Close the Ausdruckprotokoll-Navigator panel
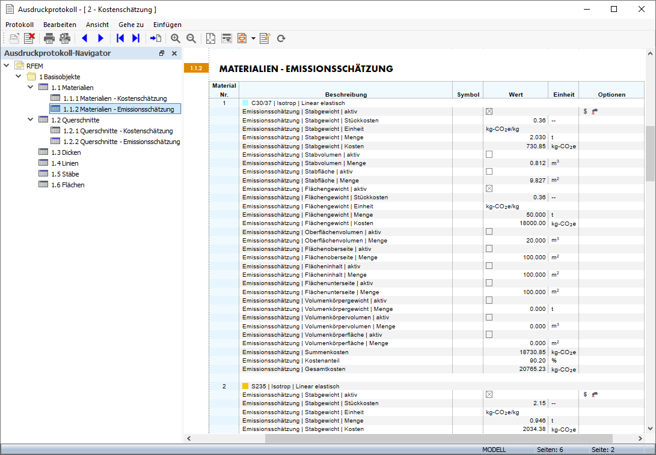 click(174, 53)
